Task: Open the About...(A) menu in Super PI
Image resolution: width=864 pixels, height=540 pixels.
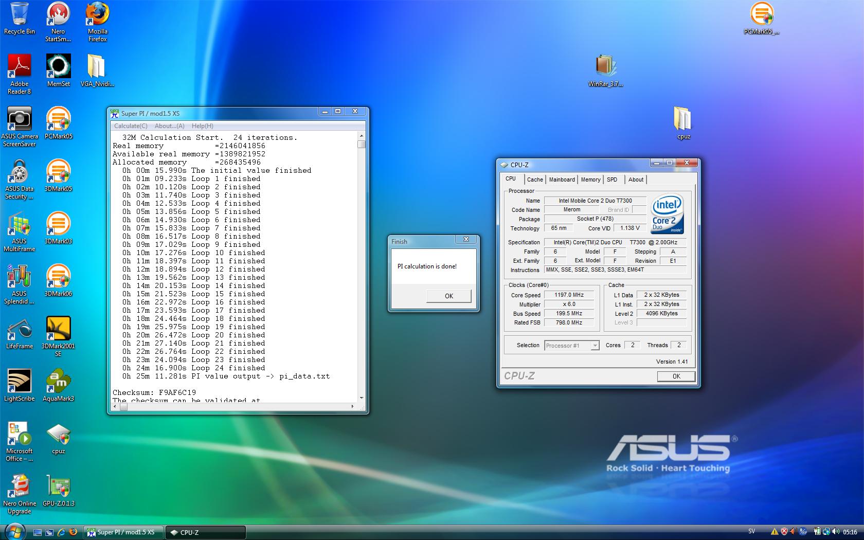Action: click(169, 126)
